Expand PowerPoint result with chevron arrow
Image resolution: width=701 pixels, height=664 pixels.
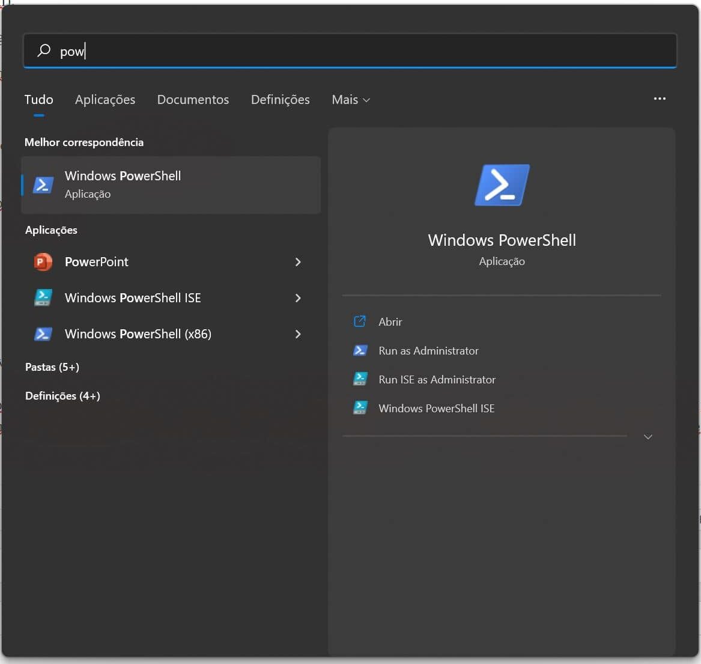tap(298, 262)
